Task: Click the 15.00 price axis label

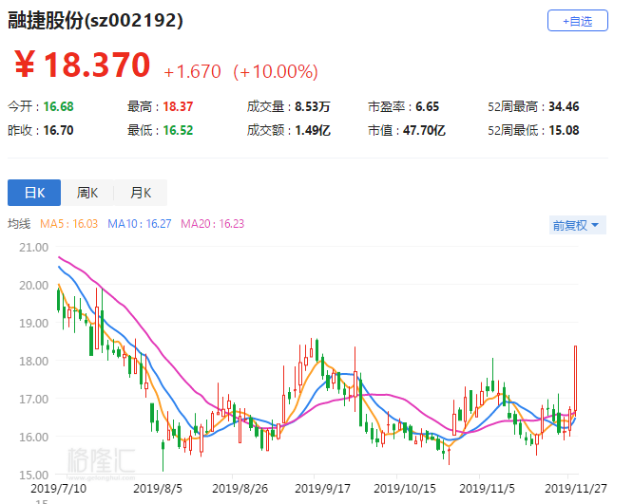Action: [33, 475]
